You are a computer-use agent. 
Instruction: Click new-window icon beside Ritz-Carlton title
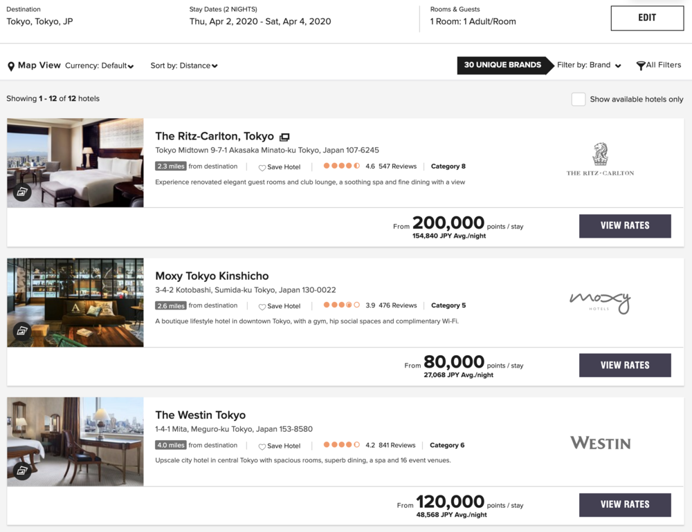click(284, 137)
